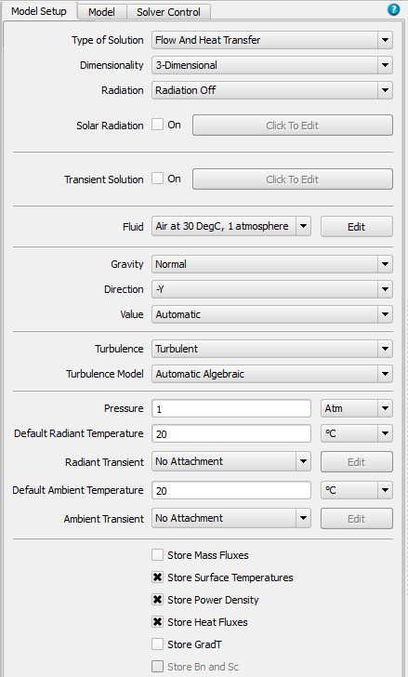Switch to the Model tab
The width and height of the screenshot is (408, 677).
point(102,12)
